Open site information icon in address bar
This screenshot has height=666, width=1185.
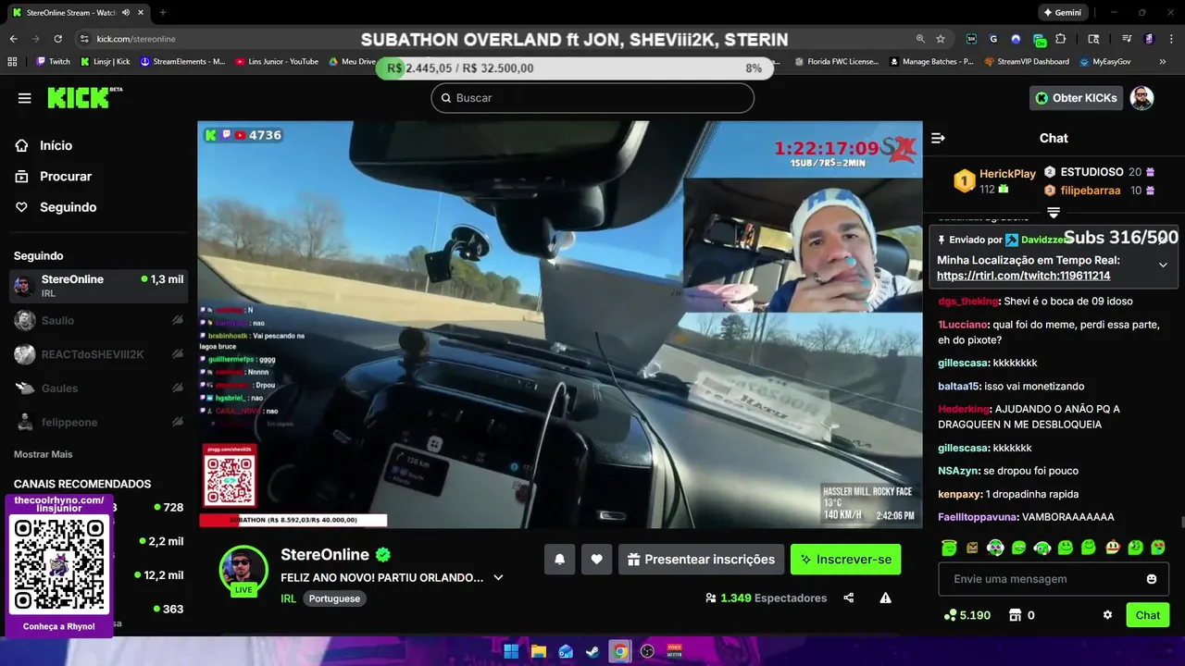pyautogui.click(x=84, y=39)
